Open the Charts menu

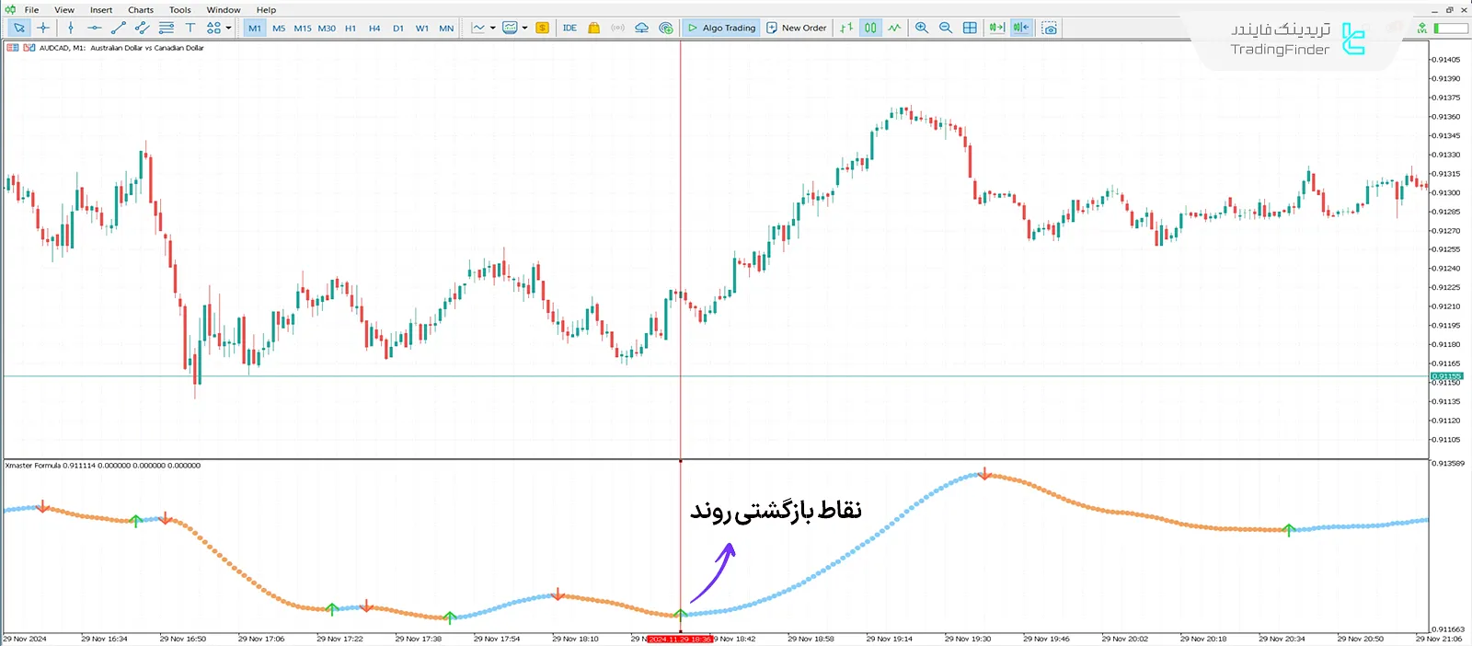[141, 10]
